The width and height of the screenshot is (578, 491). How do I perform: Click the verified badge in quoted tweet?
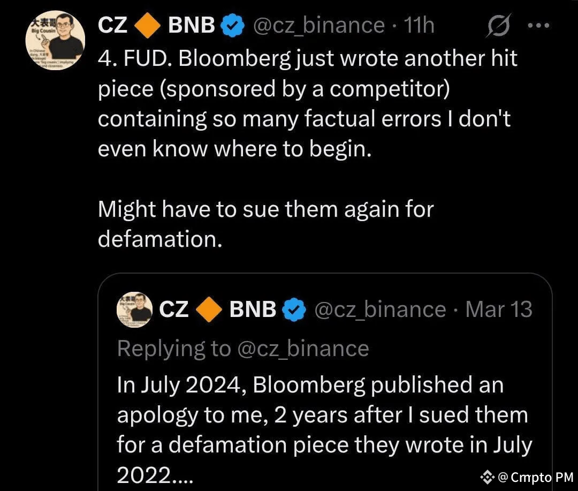(294, 309)
